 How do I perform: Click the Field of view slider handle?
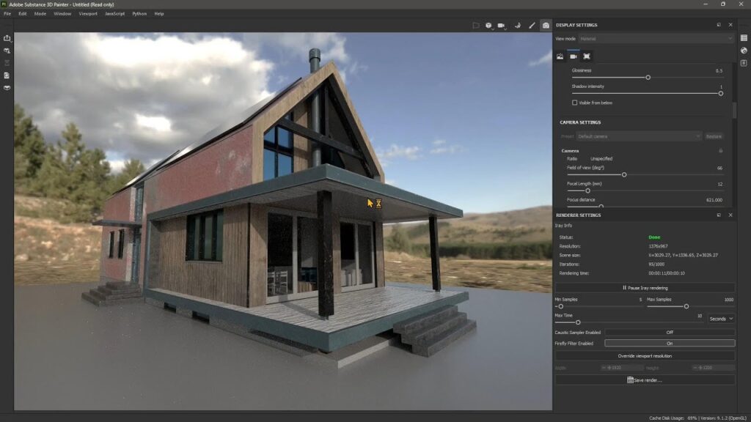pyautogui.click(x=624, y=174)
